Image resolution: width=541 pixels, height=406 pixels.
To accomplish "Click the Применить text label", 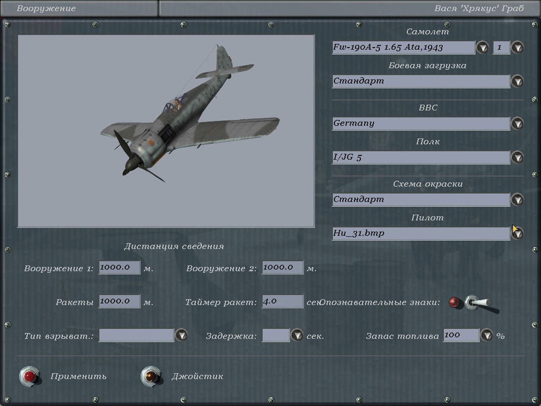I will tap(78, 376).
